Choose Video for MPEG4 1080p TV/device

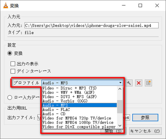[79, 122]
